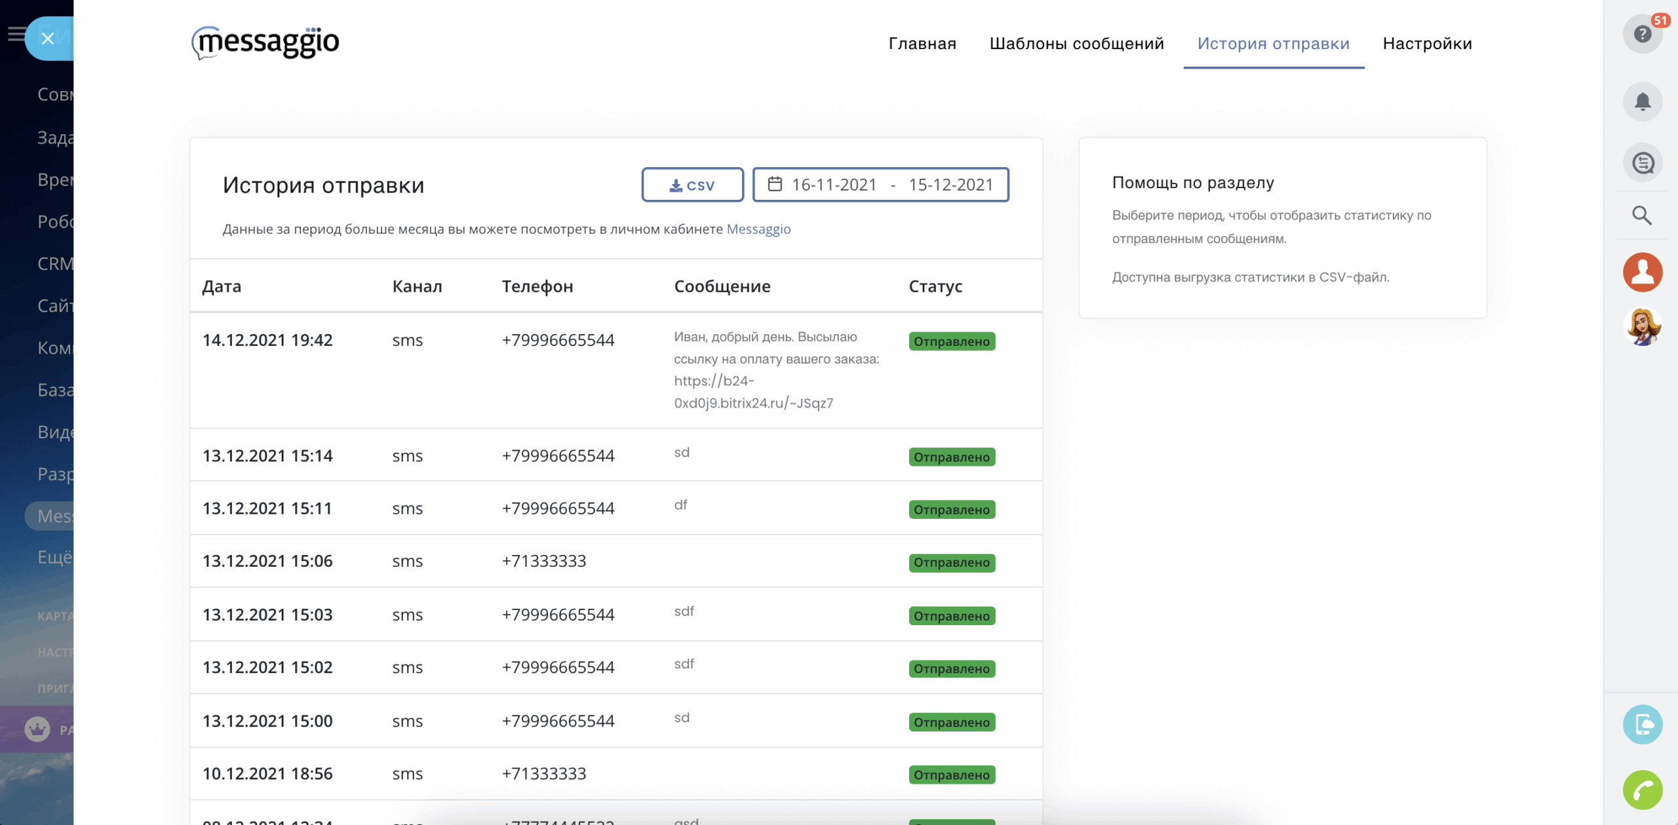
Task: Click Отправлено status of 14.12.2021 message
Action: [x=951, y=341]
